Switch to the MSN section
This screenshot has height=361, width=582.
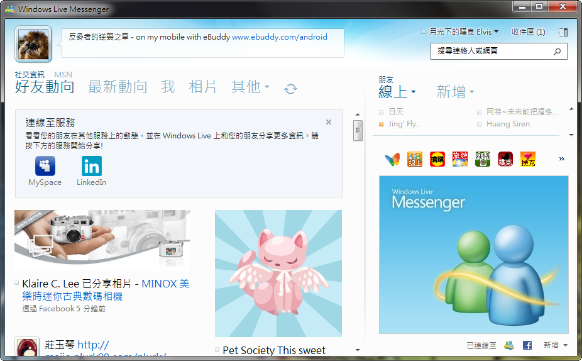(x=63, y=75)
